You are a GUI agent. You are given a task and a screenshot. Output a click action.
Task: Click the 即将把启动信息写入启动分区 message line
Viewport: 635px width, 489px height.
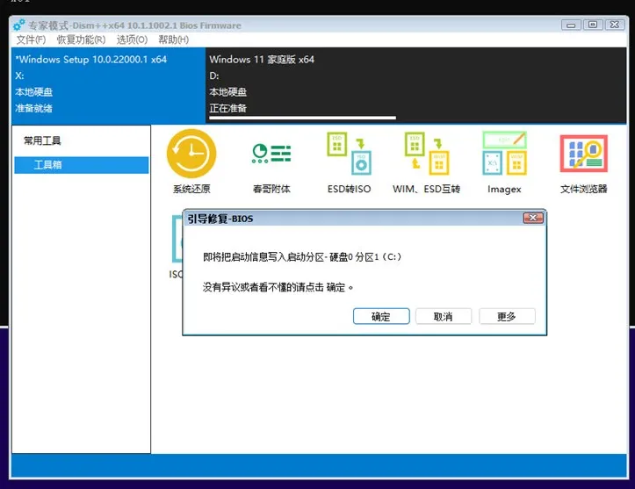click(302, 257)
